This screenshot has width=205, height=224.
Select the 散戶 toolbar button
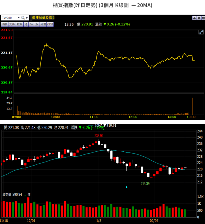tap(19, 24)
